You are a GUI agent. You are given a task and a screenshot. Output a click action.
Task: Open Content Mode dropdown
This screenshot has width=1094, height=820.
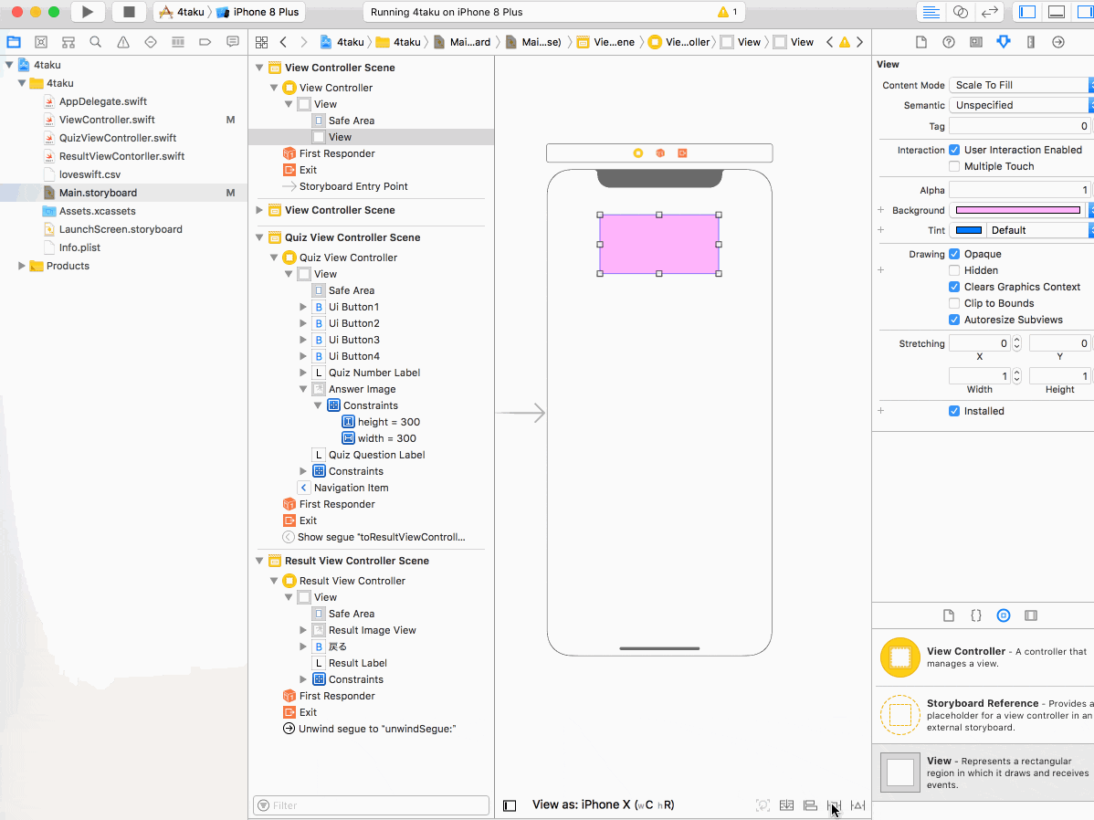pos(1022,85)
